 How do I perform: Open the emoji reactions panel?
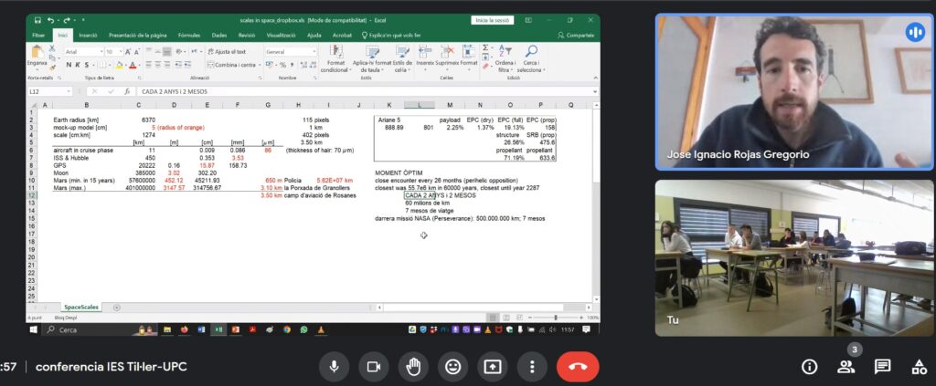pos(452,366)
